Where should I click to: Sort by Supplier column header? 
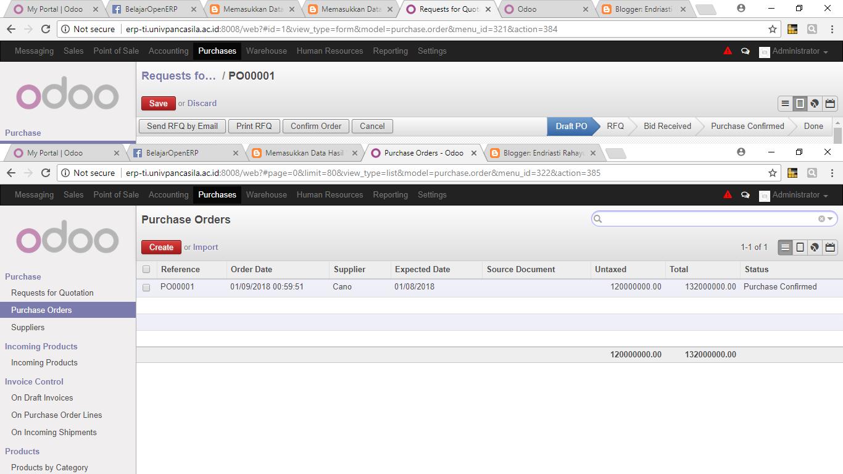(350, 270)
